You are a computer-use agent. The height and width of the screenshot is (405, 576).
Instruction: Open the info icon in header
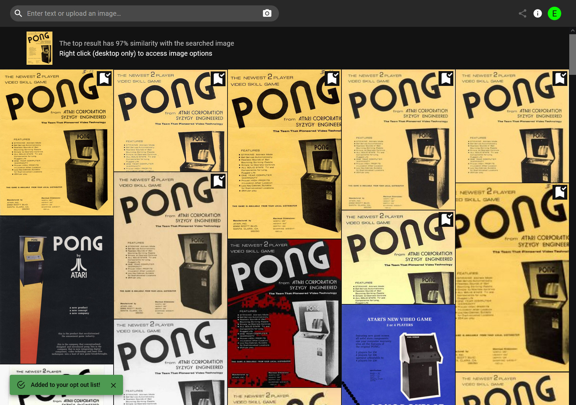(538, 13)
